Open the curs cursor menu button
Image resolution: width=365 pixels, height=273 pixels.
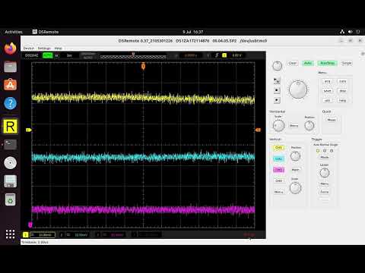tap(343, 81)
